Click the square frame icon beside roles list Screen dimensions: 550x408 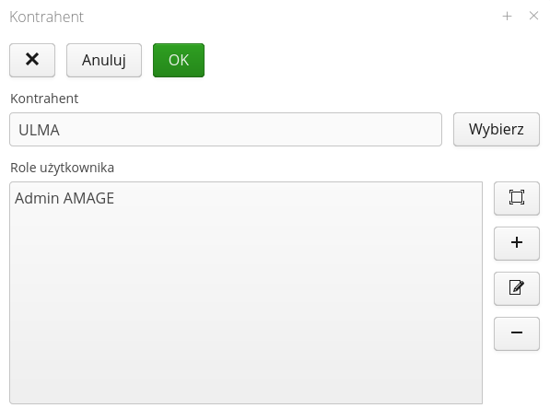(516, 198)
